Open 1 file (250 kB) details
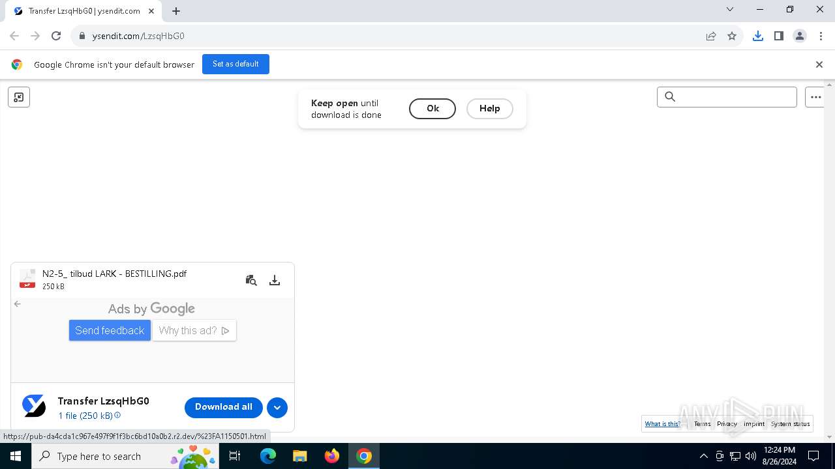 click(x=85, y=416)
